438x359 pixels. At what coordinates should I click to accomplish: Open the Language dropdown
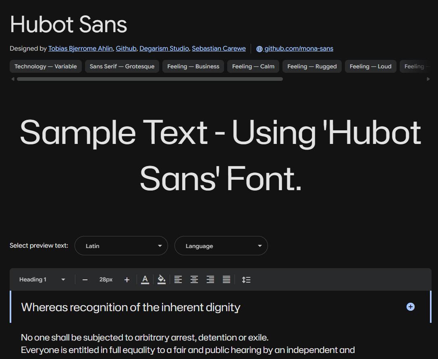tap(221, 246)
